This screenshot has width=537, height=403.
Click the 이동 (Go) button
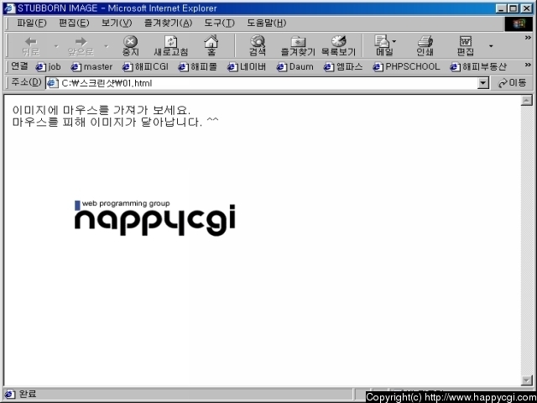click(x=513, y=82)
